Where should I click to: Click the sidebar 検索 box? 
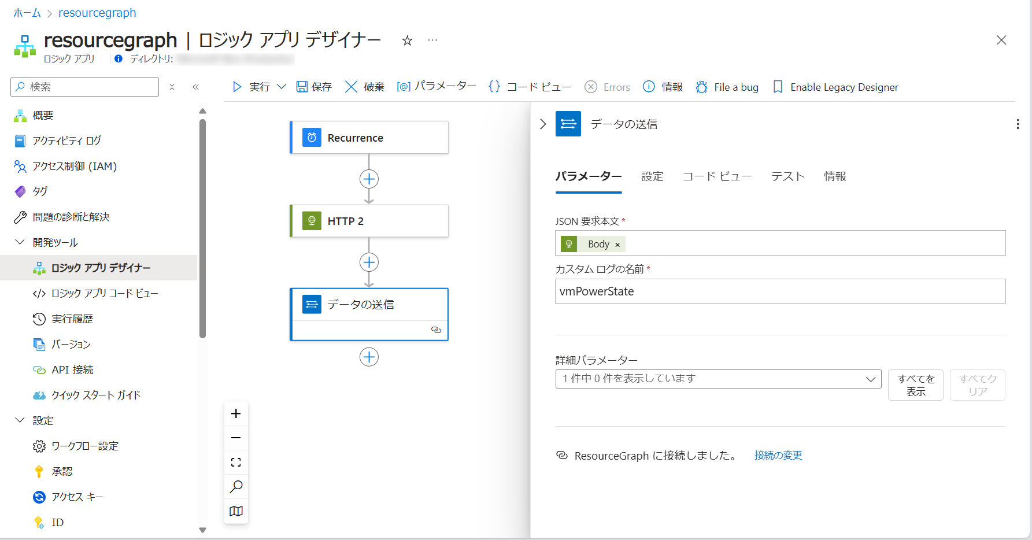[x=84, y=87]
